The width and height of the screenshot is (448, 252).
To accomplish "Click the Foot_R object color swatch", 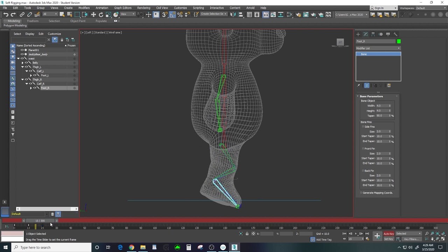I will pyautogui.click(x=399, y=41).
